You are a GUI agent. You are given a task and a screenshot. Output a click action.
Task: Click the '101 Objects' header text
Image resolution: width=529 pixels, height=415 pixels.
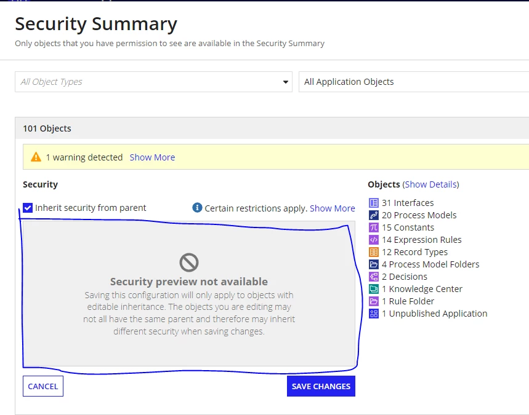pos(47,128)
